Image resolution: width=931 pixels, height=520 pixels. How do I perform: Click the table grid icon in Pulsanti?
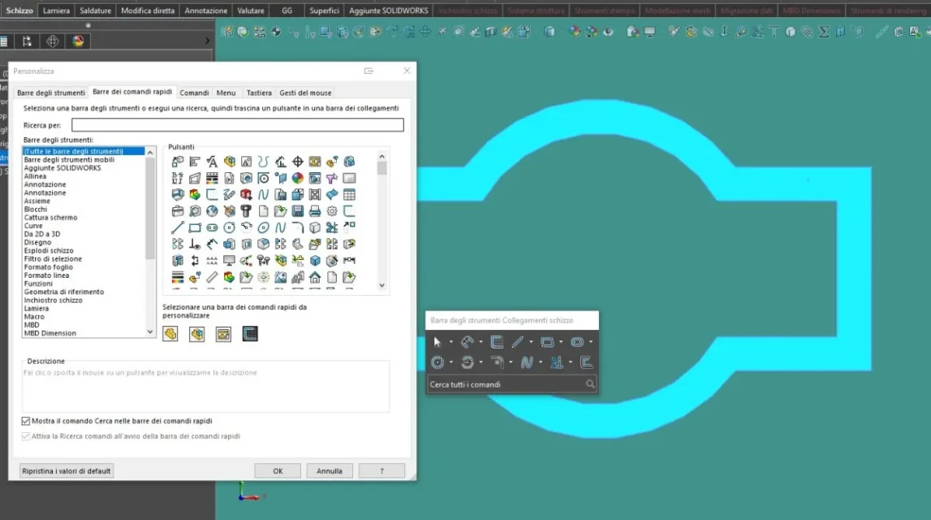tap(349, 194)
